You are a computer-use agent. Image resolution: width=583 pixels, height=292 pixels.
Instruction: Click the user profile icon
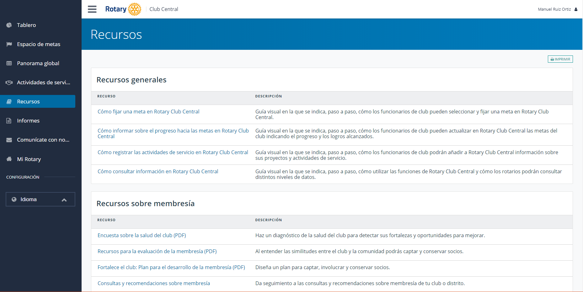pyautogui.click(x=576, y=9)
